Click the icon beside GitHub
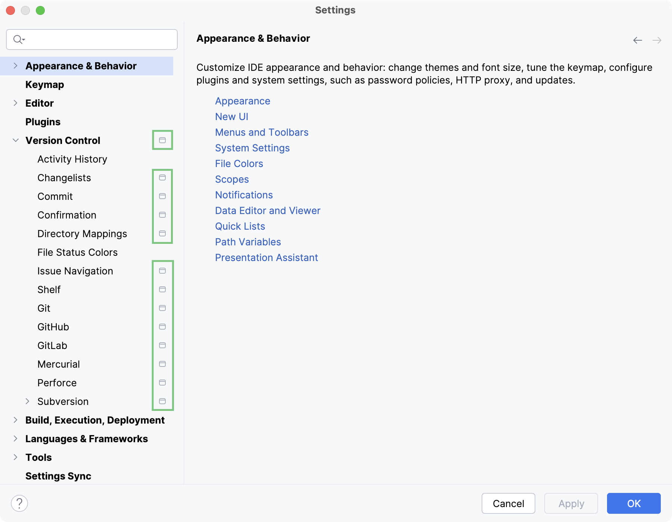This screenshot has height=522, width=672. (x=162, y=327)
